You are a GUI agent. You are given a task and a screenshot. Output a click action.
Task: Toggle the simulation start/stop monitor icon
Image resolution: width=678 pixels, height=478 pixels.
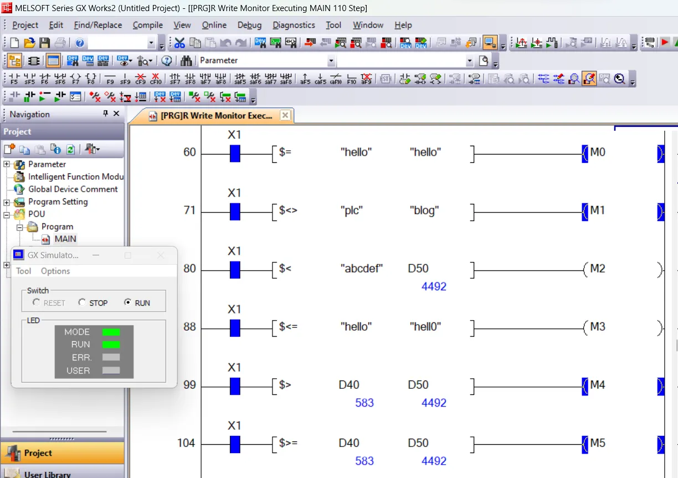(x=490, y=43)
